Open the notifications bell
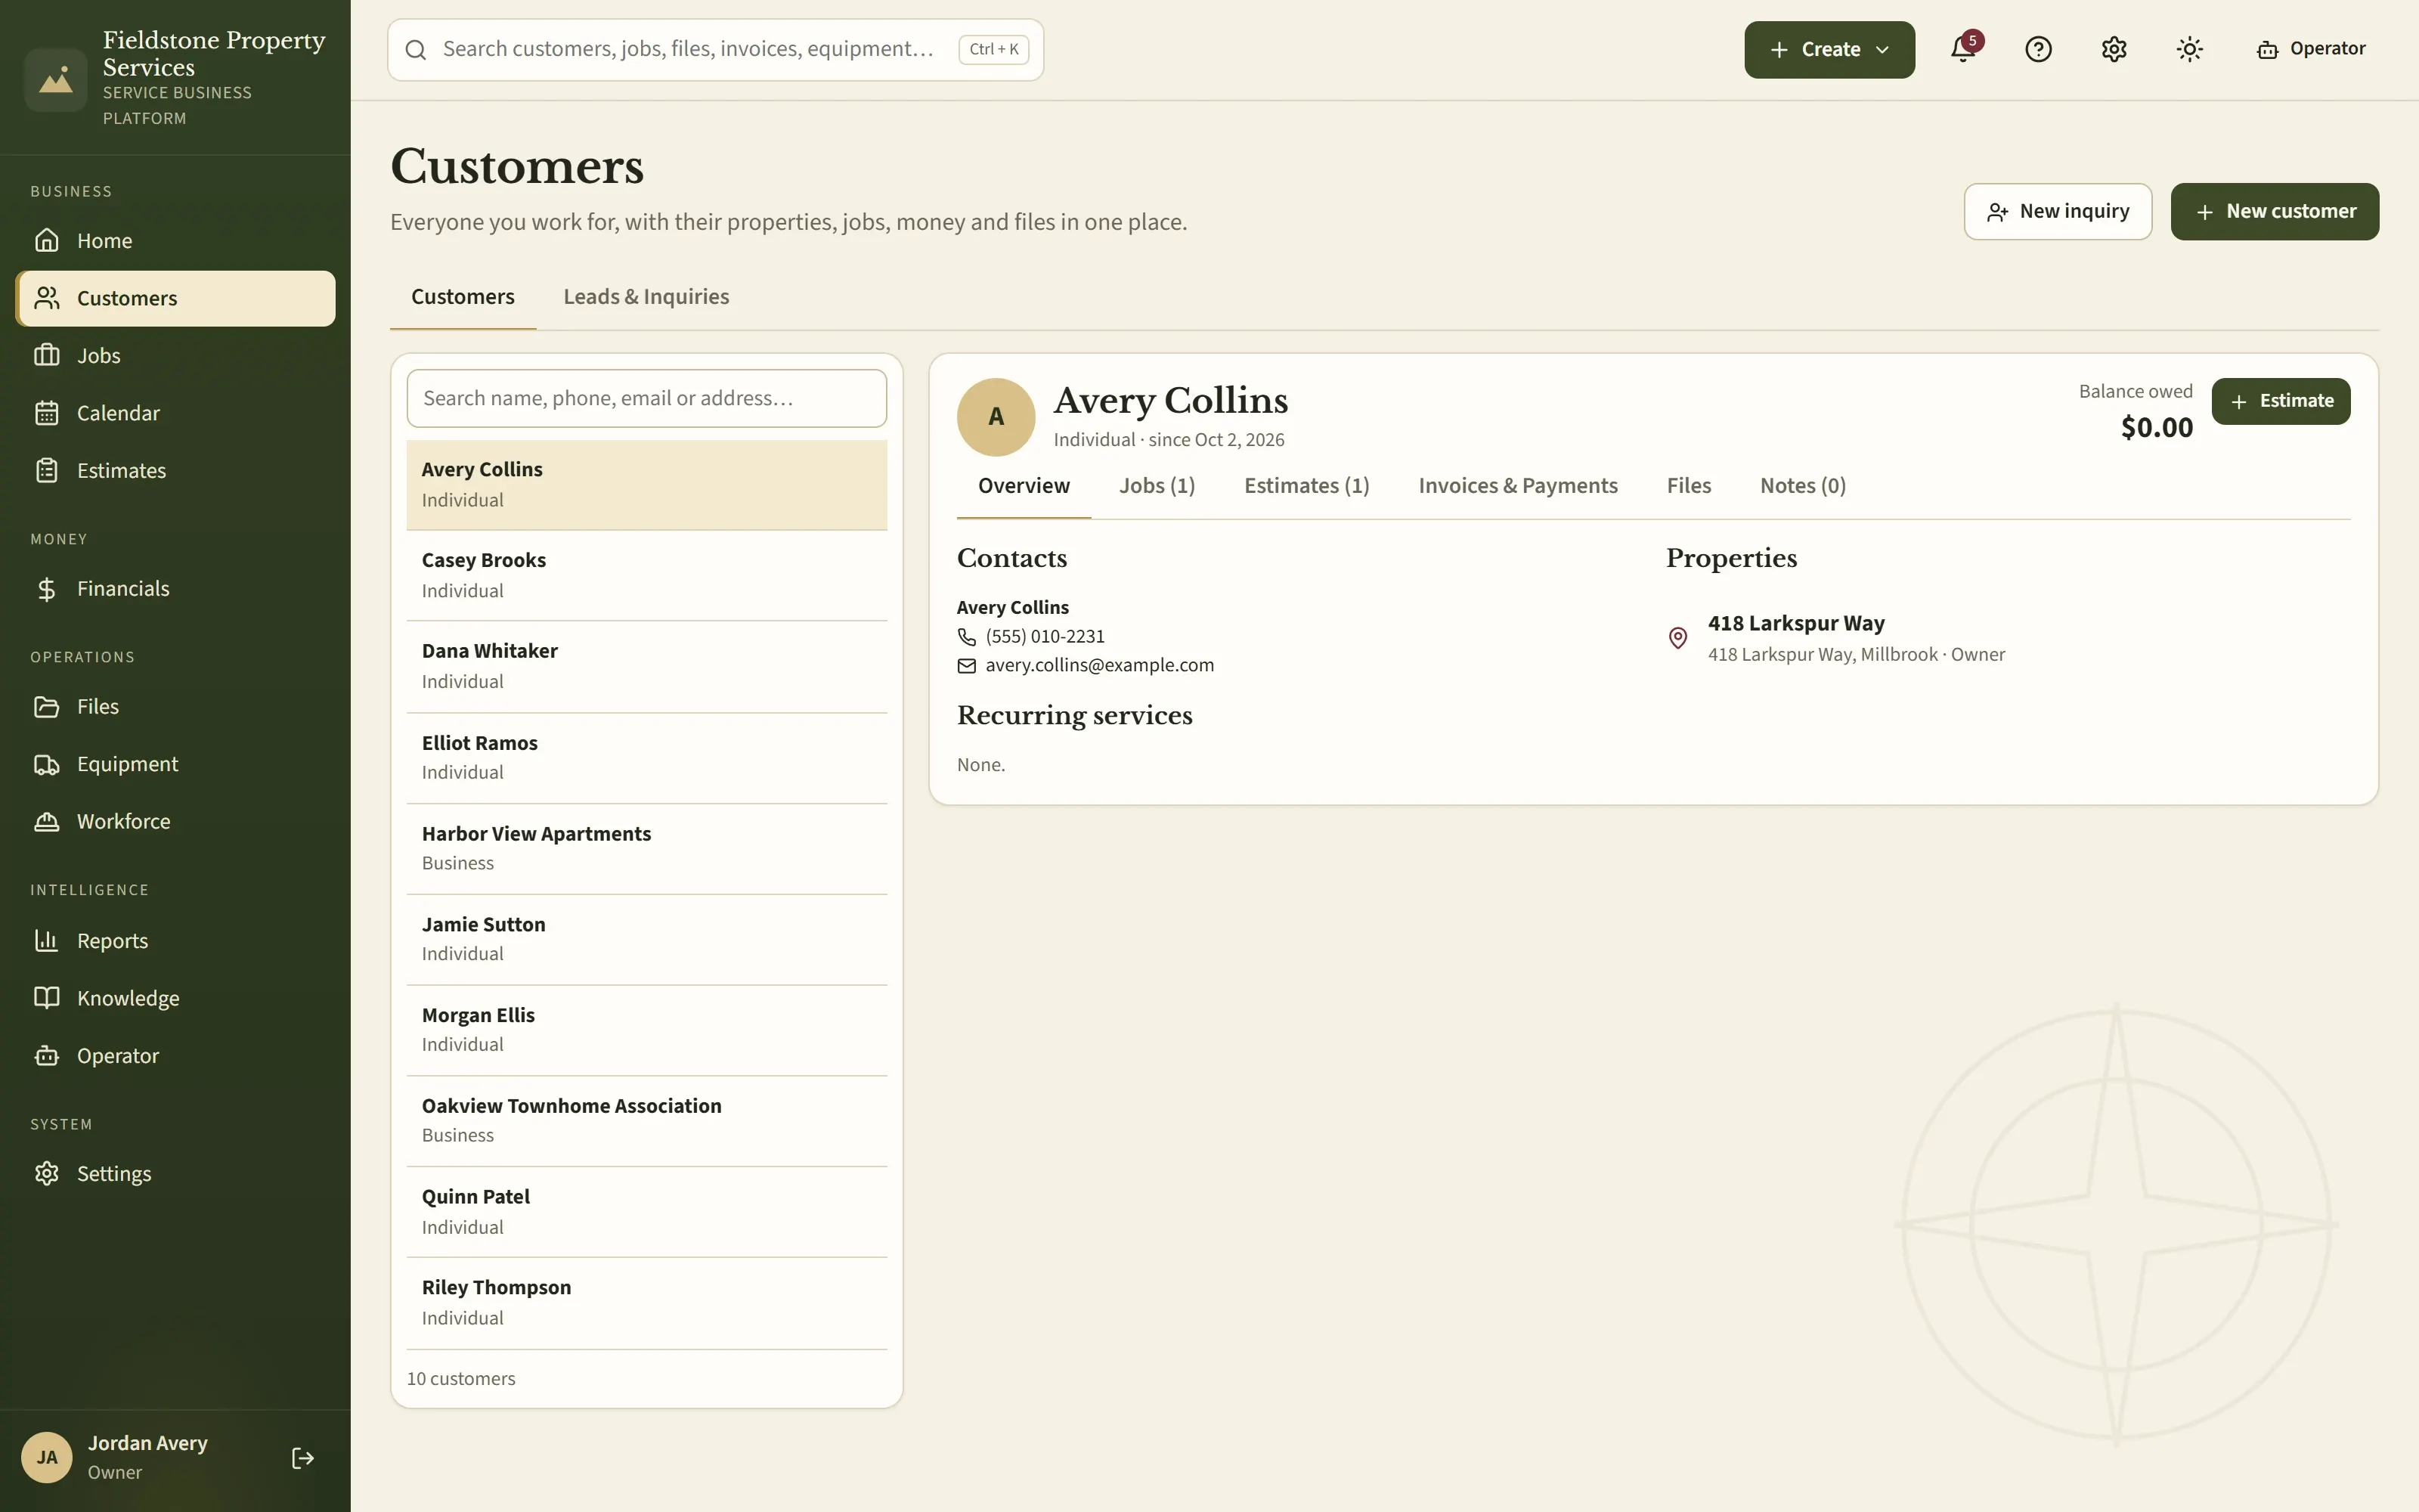 [1962, 49]
